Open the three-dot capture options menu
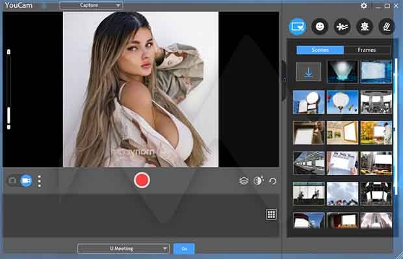Screen dimensions: 403x259 (x=39, y=181)
